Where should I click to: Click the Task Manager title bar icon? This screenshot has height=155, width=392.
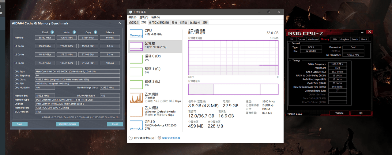[x=130, y=12]
